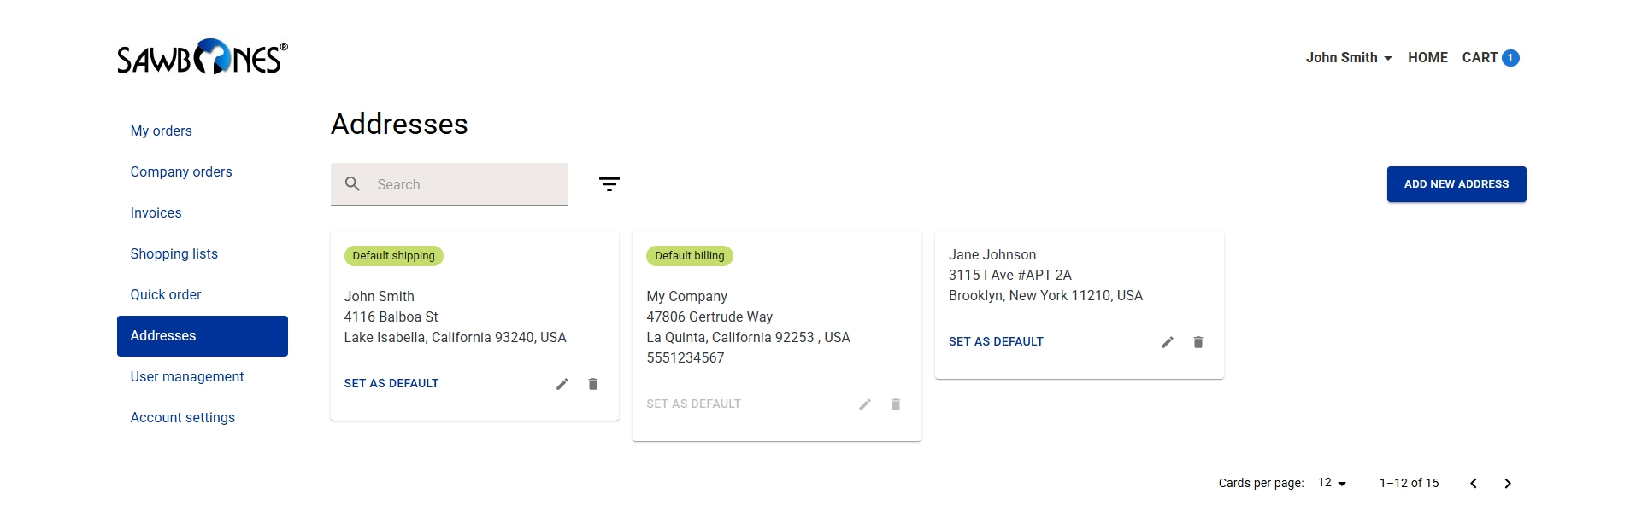This screenshot has height=523, width=1642.
Task: Edit Jane Johnson's address with pencil icon
Action: [1168, 342]
